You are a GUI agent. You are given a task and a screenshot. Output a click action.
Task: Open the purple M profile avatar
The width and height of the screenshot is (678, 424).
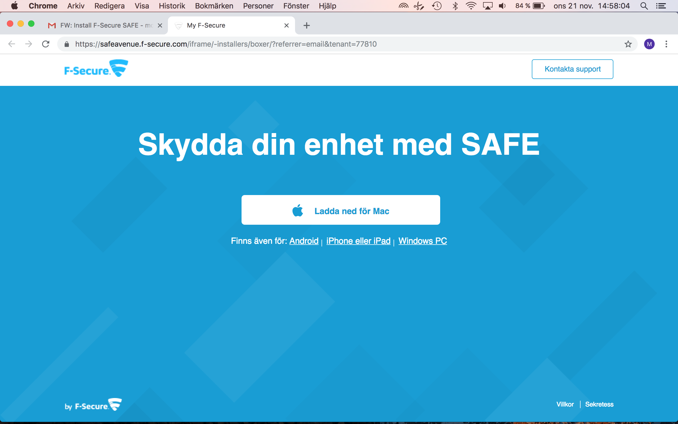pyautogui.click(x=649, y=44)
